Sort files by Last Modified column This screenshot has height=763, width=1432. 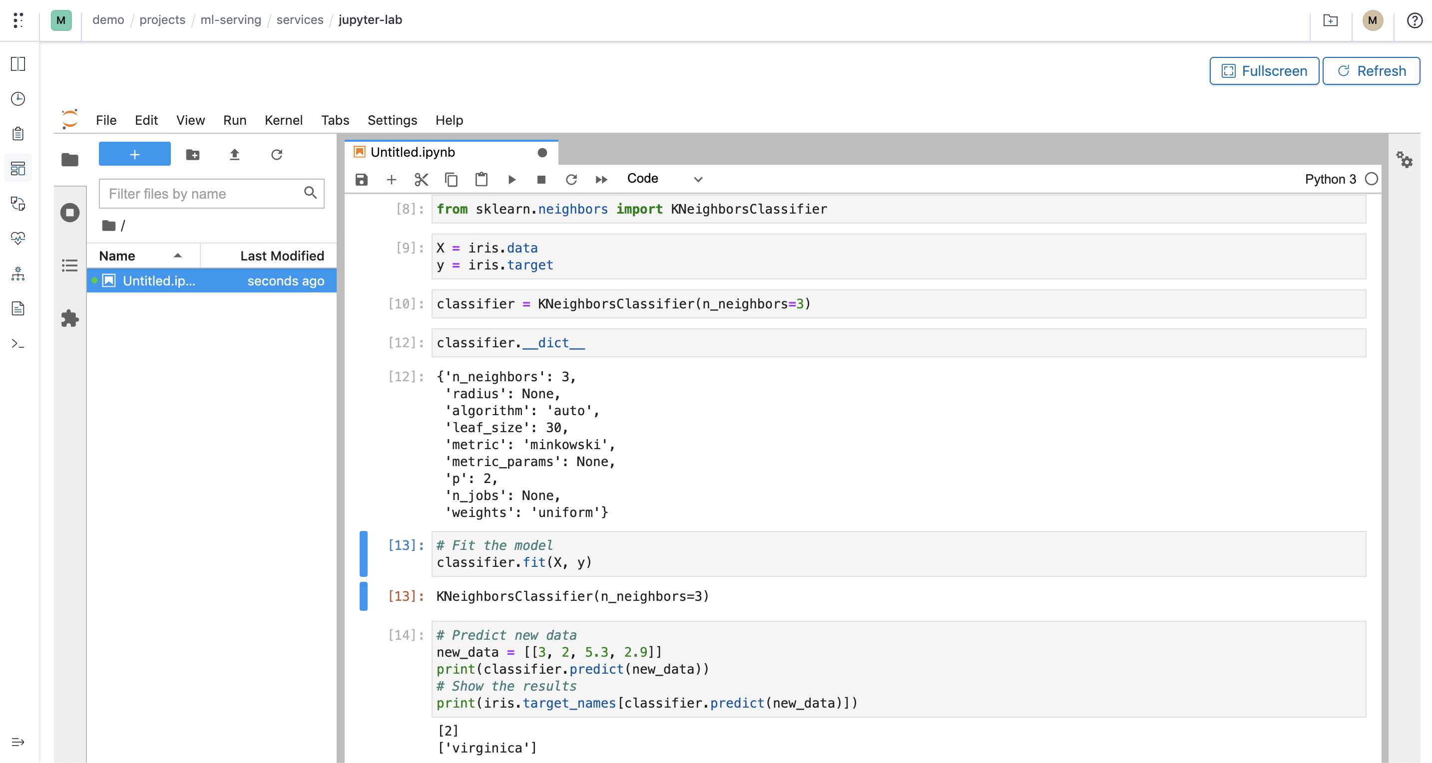[x=269, y=255]
